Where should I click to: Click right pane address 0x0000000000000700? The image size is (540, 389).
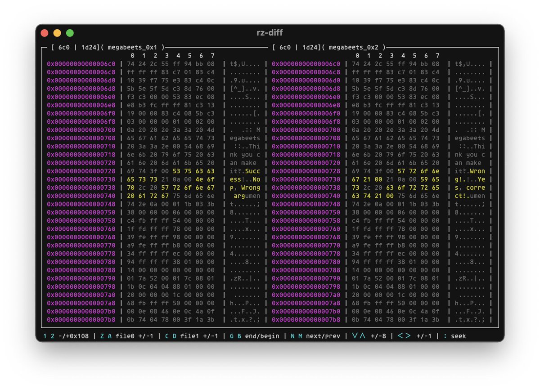point(306,130)
